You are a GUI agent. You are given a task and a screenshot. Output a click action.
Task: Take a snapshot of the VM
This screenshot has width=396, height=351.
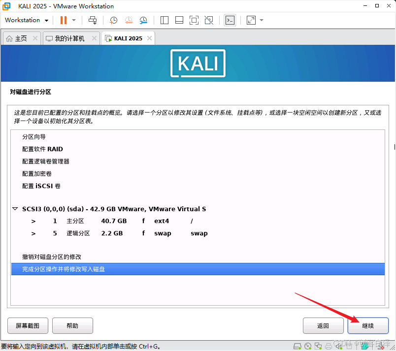pyautogui.click(x=113, y=20)
